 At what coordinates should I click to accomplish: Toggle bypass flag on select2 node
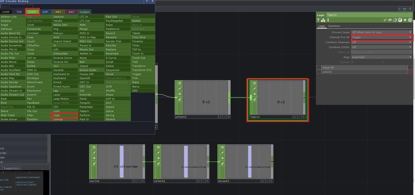coord(180,89)
